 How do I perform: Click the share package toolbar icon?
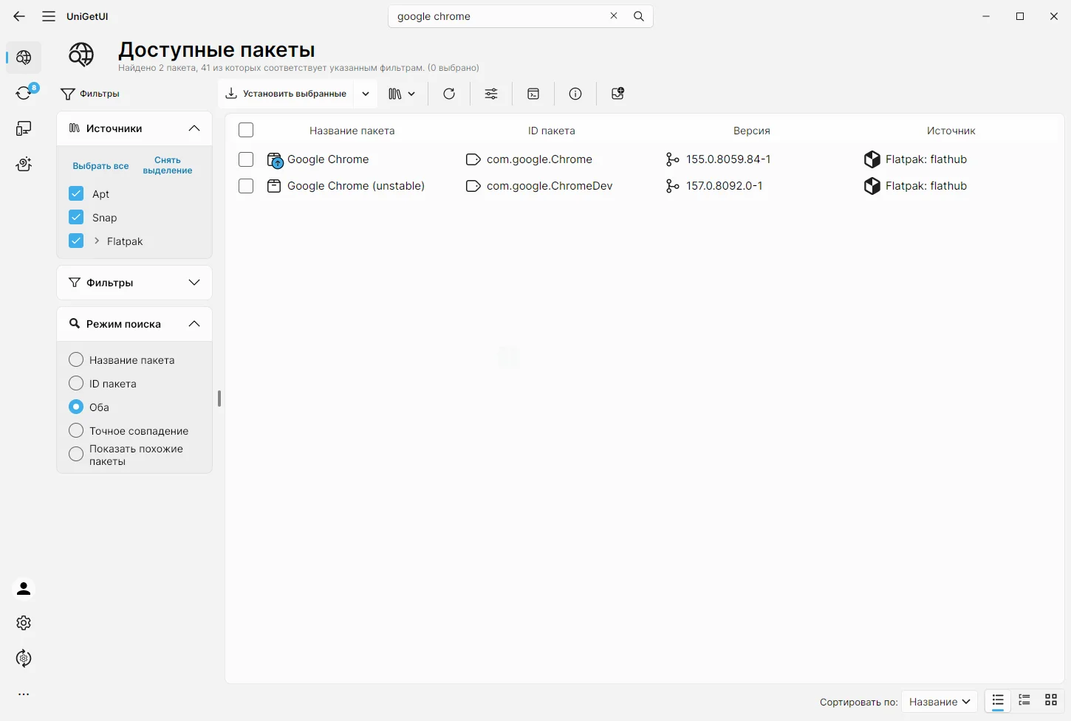point(617,94)
